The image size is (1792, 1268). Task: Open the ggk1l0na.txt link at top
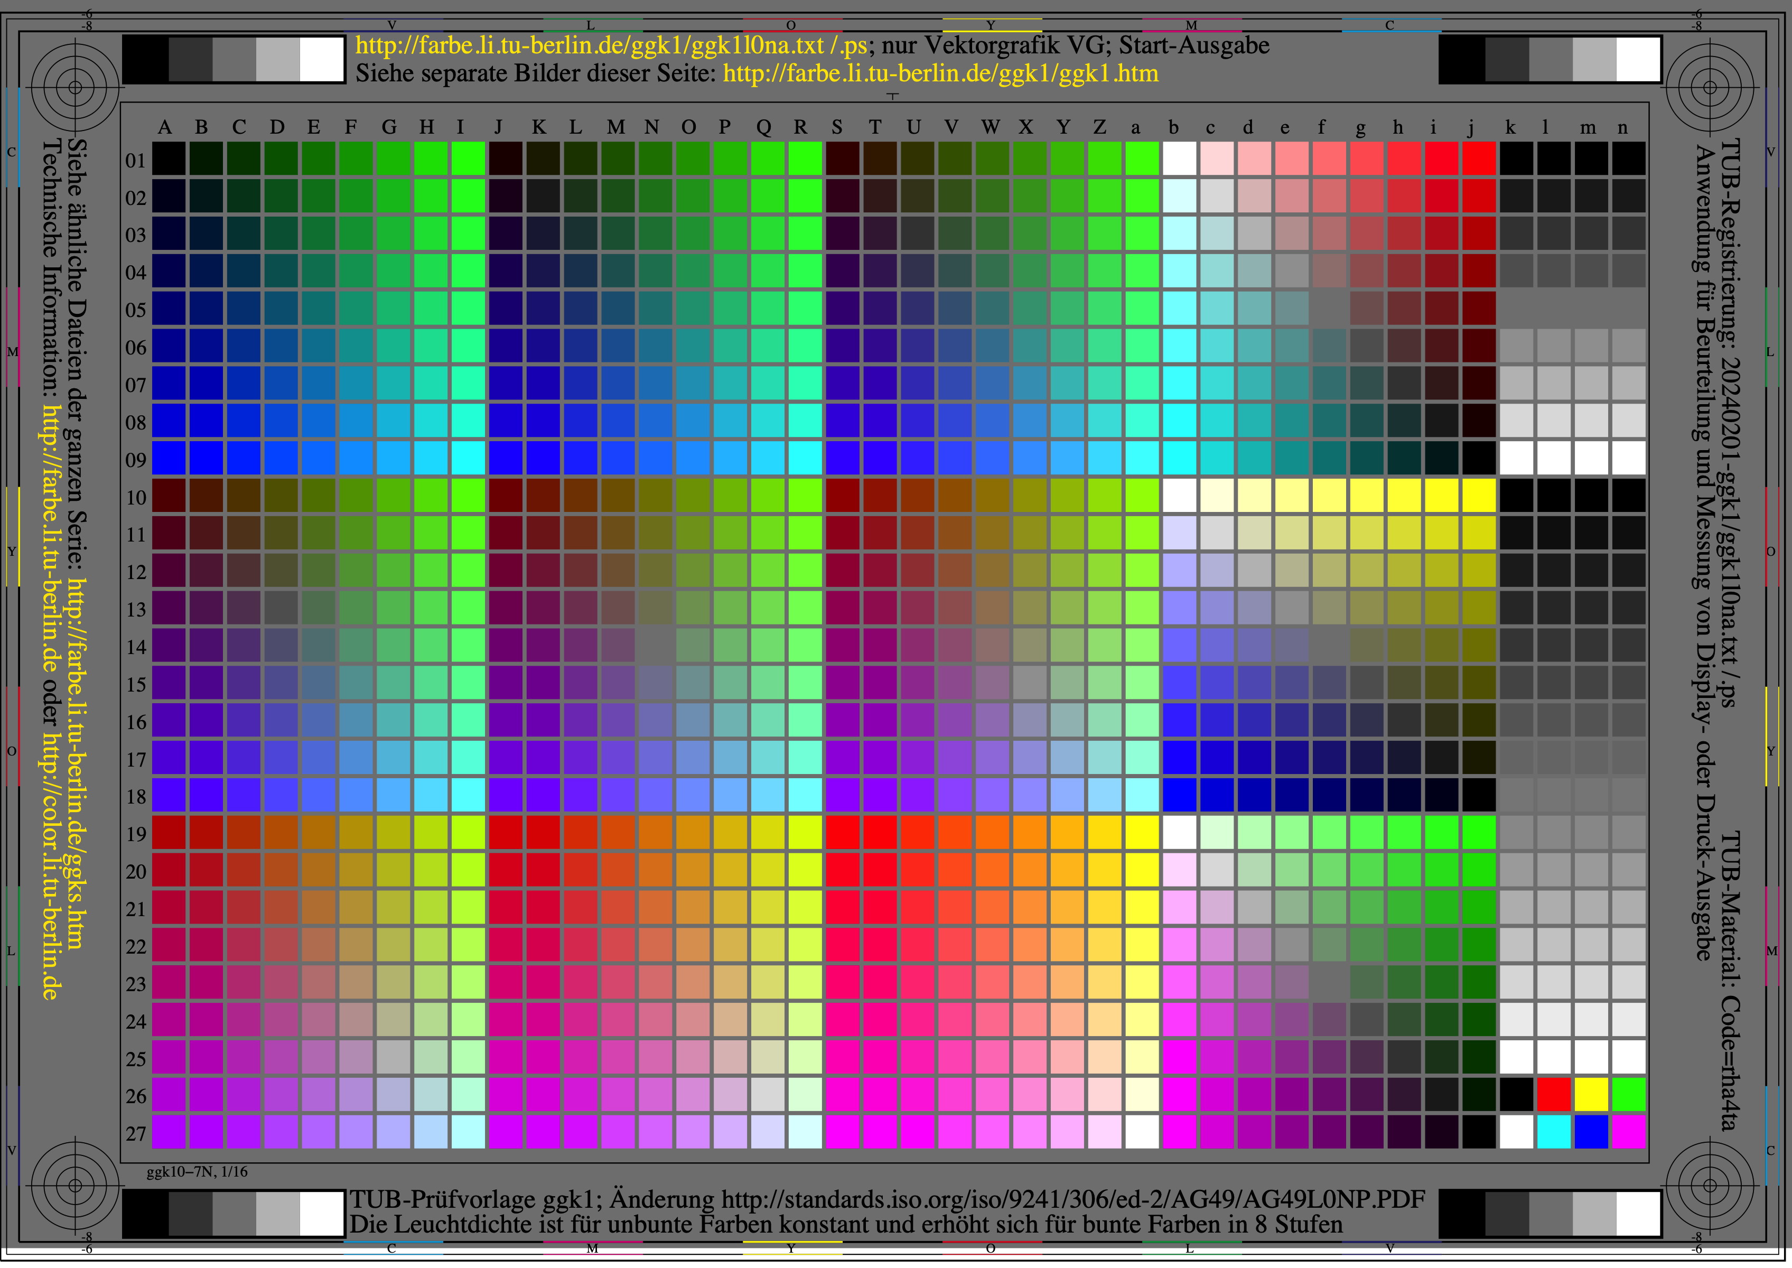coord(590,45)
